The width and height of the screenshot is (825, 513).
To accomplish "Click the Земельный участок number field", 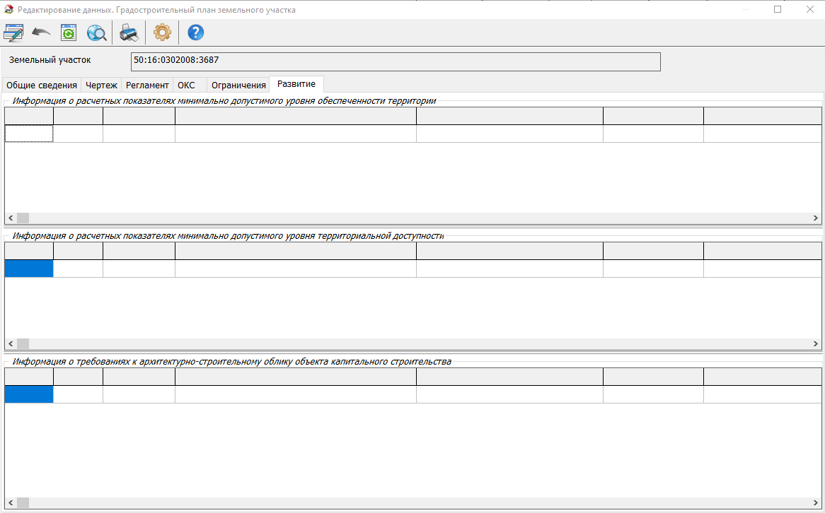I will (396, 61).
